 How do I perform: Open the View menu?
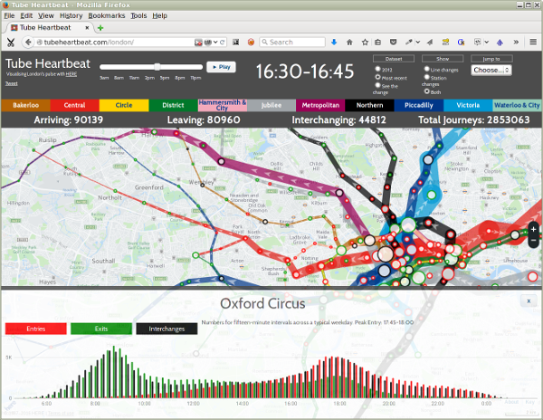tap(46, 15)
